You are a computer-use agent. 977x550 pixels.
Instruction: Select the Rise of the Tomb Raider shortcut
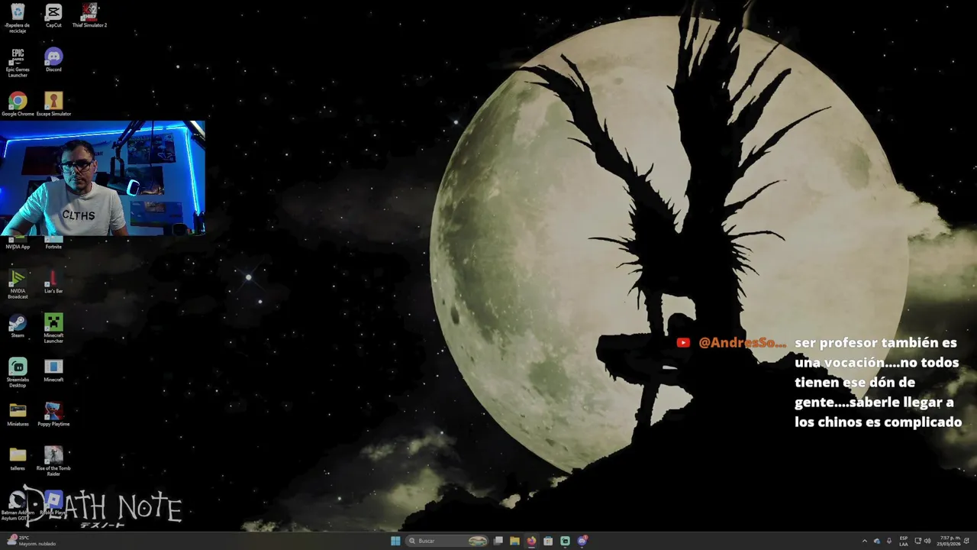53,461
